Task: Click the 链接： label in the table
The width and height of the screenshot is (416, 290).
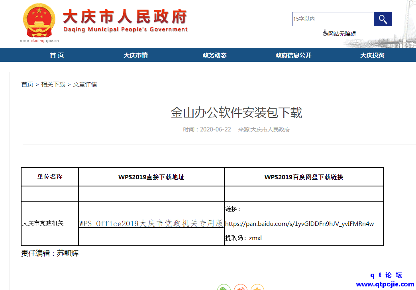Action: (233, 209)
